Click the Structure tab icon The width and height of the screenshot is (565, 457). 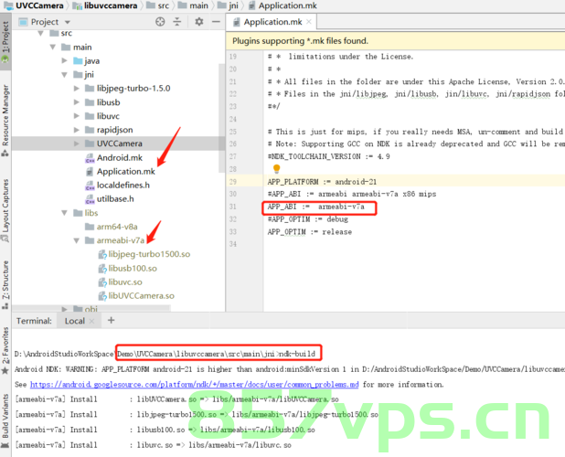click(x=5, y=306)
